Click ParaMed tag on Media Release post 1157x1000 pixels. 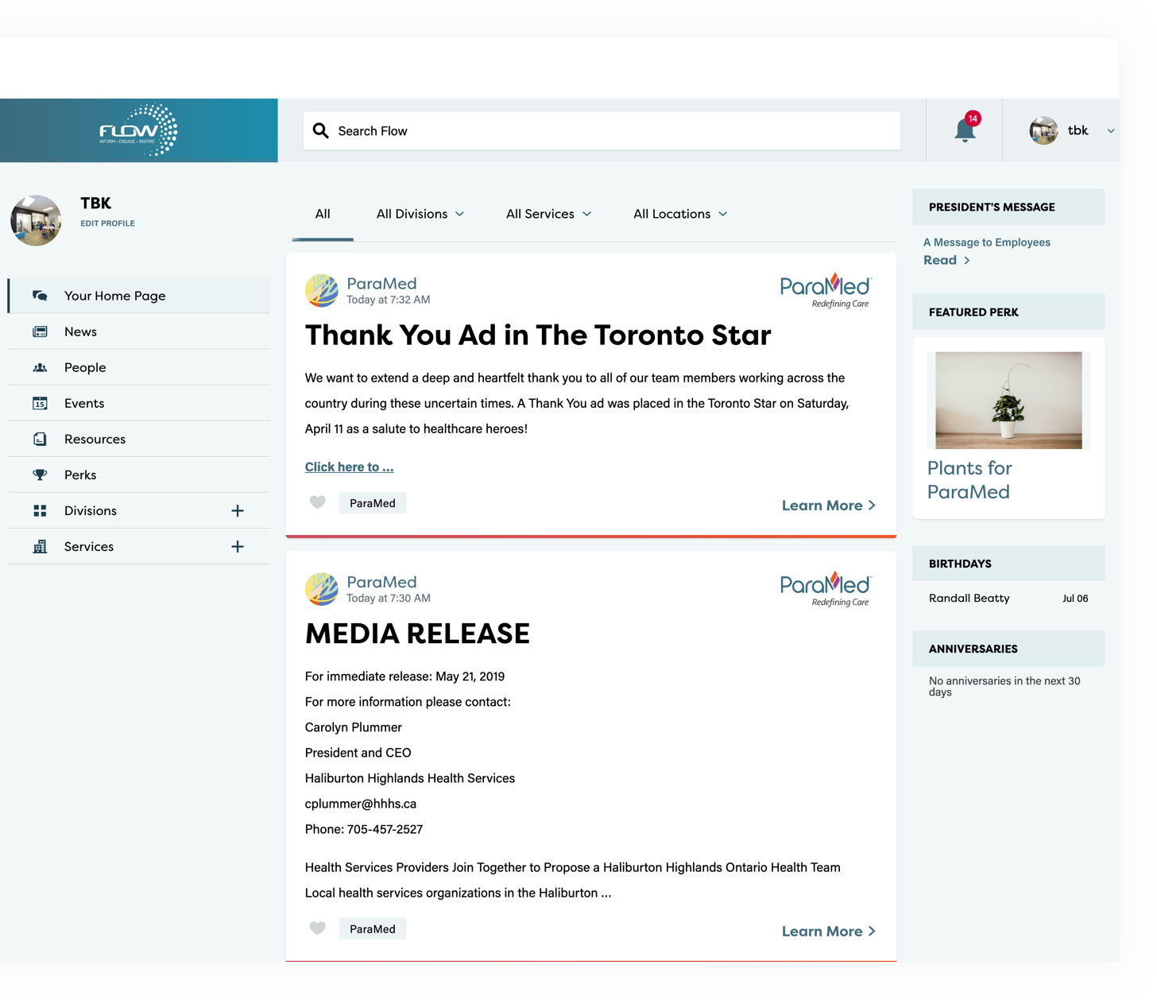point(373,929)
